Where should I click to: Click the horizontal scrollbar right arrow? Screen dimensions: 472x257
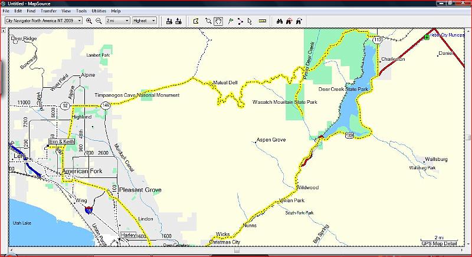tap(463, 250)
